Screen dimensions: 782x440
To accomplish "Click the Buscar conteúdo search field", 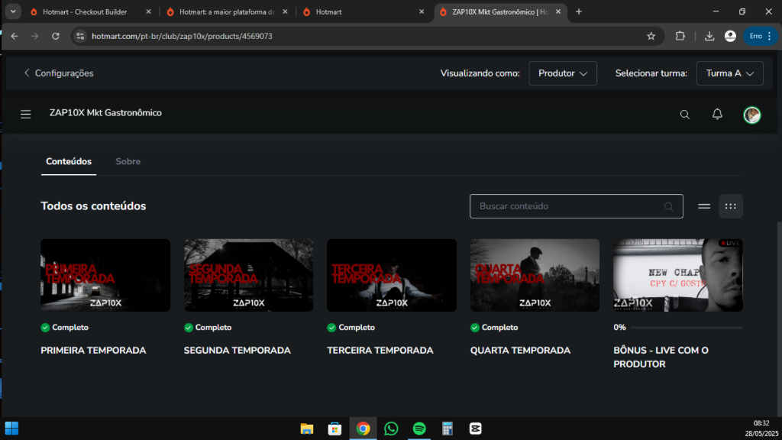I will pyautogui.click(x=576, y=206).
